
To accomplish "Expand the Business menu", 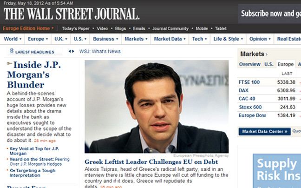I will pyautogui.click(x=105, y=39).
